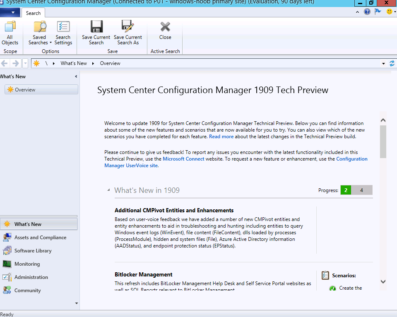Screen dimensions: 397x317
Task: Open the Microsoft Connect link
Action: coord(183,159)
